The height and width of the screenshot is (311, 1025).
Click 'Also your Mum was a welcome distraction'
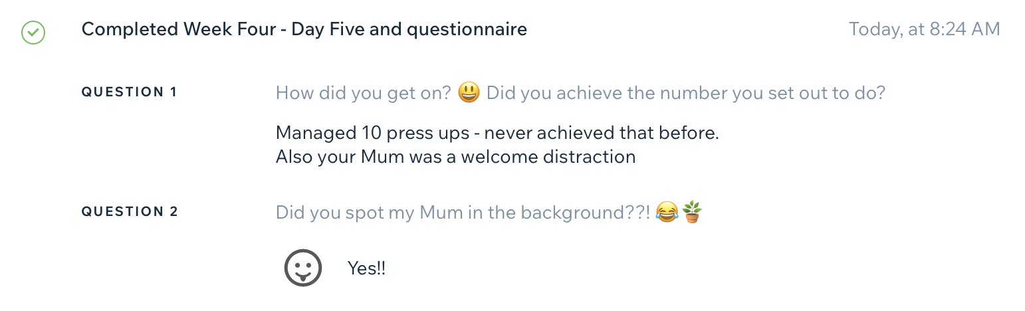point(455,157)
